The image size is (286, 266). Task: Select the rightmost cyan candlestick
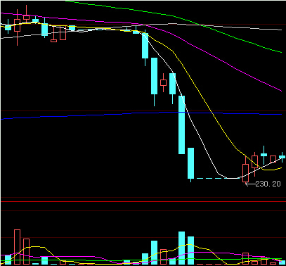click(x=282, y=157)
